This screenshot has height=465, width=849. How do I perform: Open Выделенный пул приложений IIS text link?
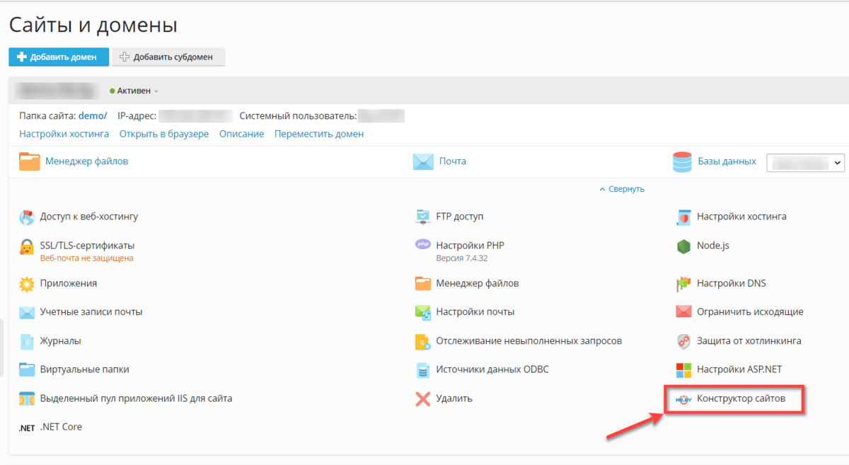137,398
